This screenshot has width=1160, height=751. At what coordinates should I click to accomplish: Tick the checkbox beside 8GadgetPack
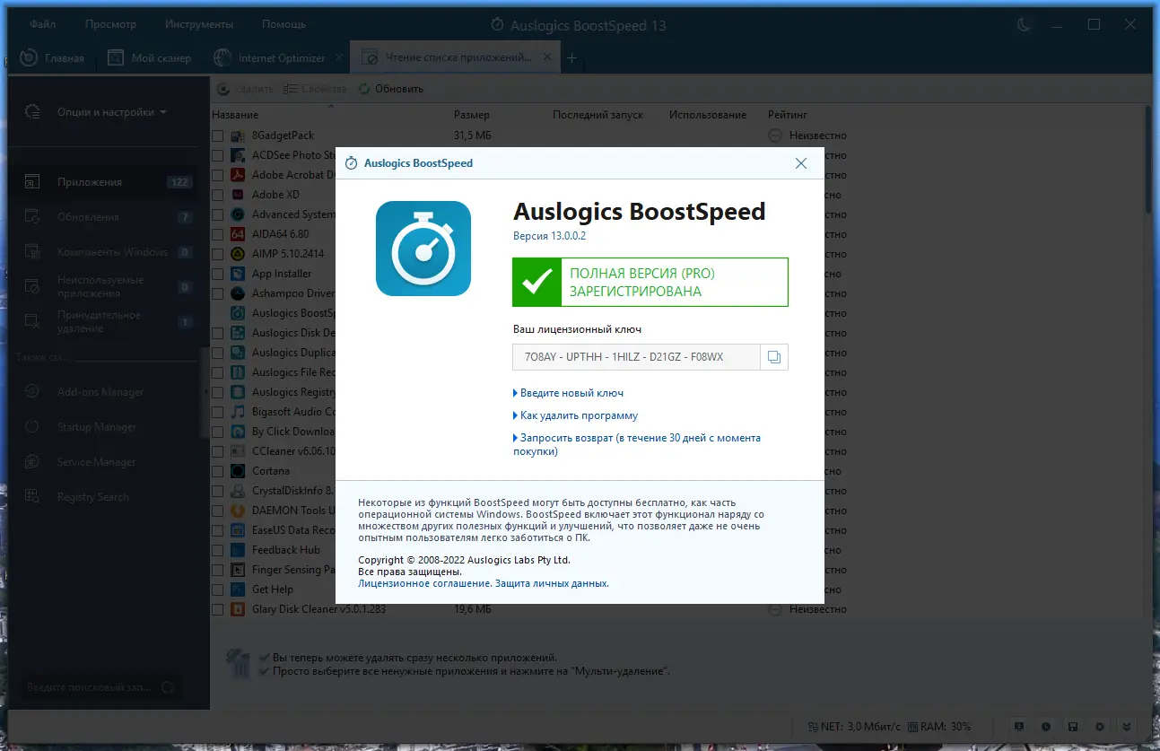[x=216, y=135]
